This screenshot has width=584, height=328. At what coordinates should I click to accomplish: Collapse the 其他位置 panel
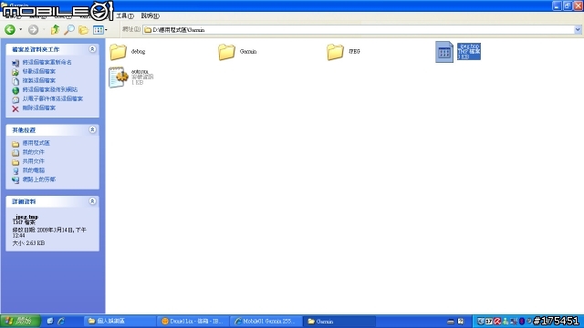(92, 129)
